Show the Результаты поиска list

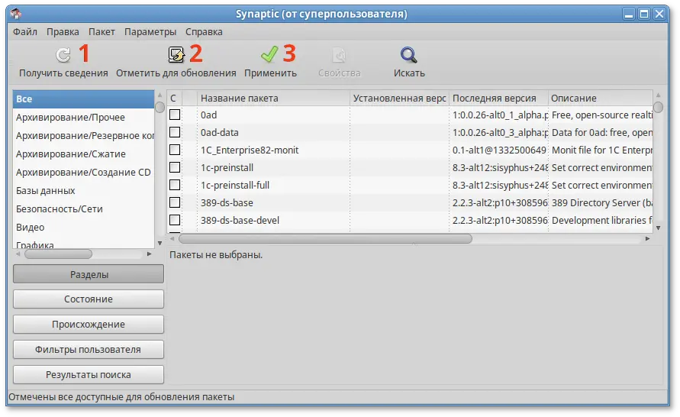click(x=89, y=374)
